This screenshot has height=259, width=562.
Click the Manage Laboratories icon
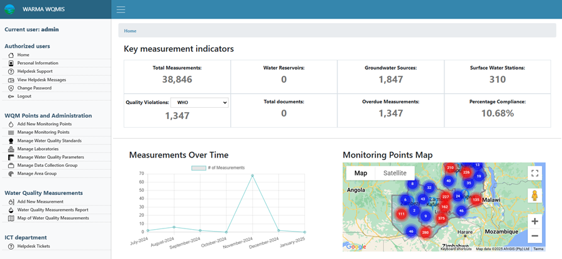[11, 149]
